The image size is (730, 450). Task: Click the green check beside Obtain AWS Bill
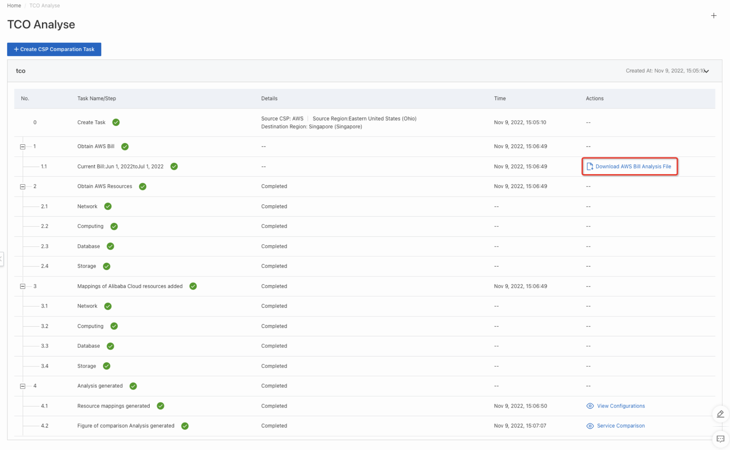tap(125, 146)
